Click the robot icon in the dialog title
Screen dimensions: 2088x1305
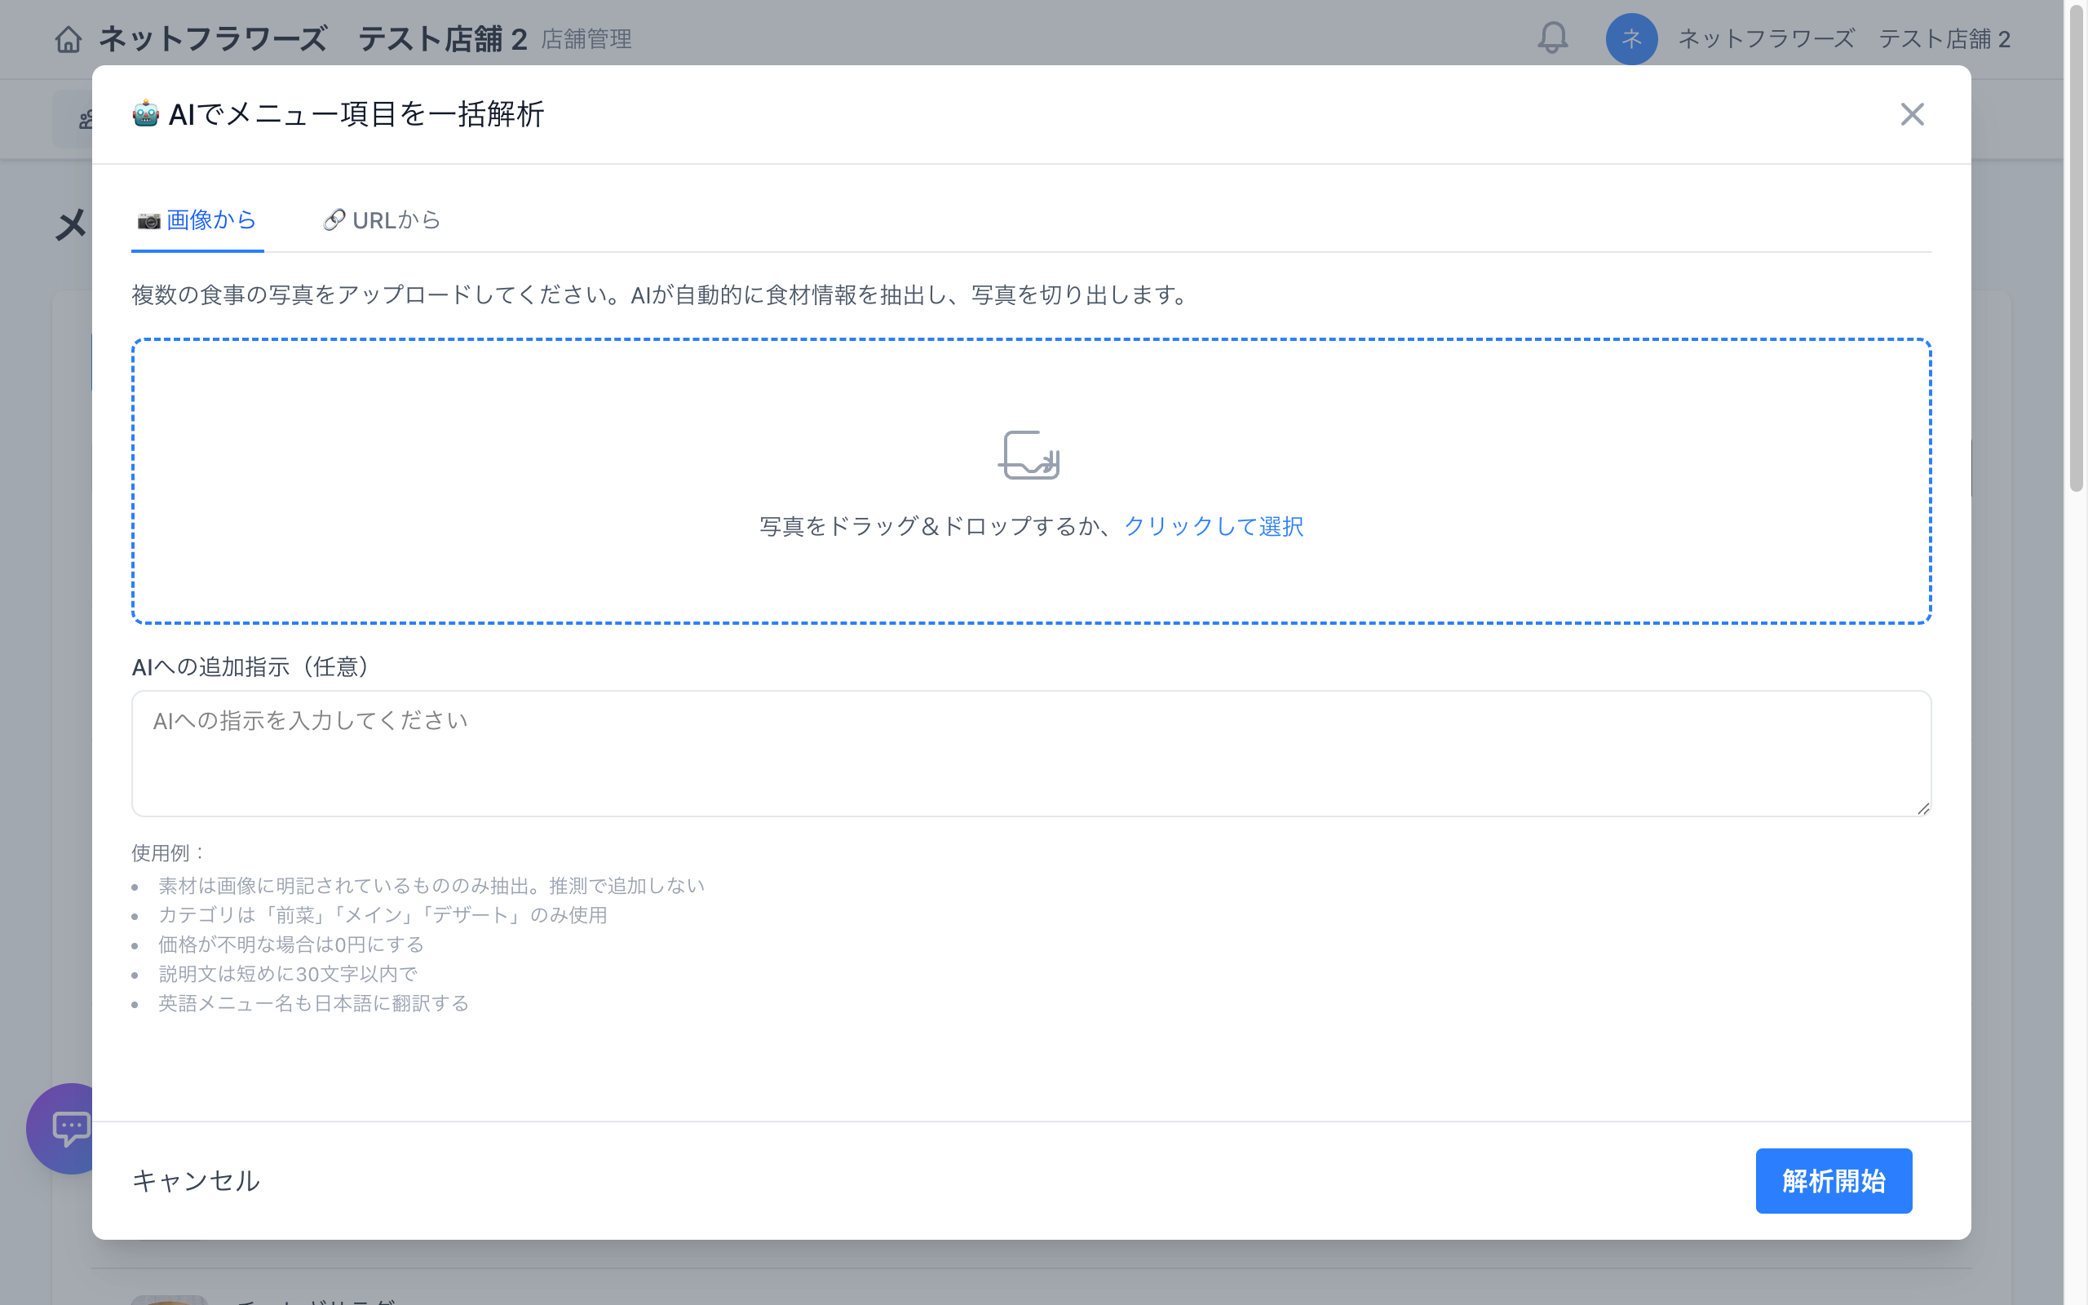click(x=145, y=113)
